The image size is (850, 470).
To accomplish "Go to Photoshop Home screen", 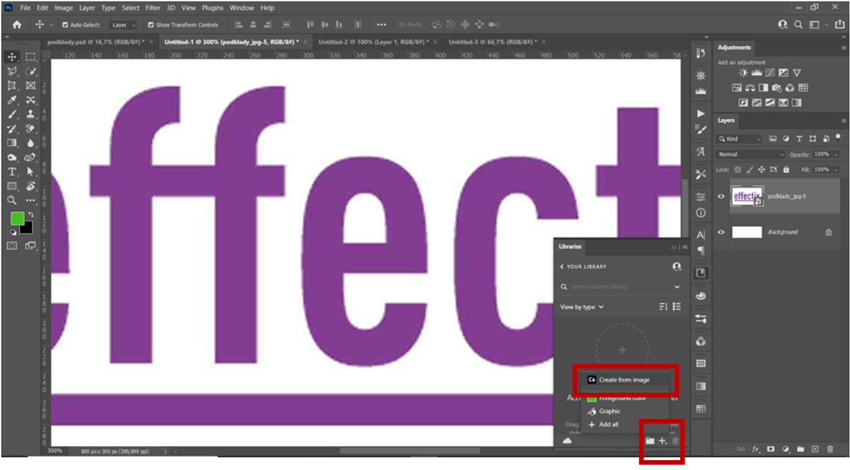I will [17, 24].
